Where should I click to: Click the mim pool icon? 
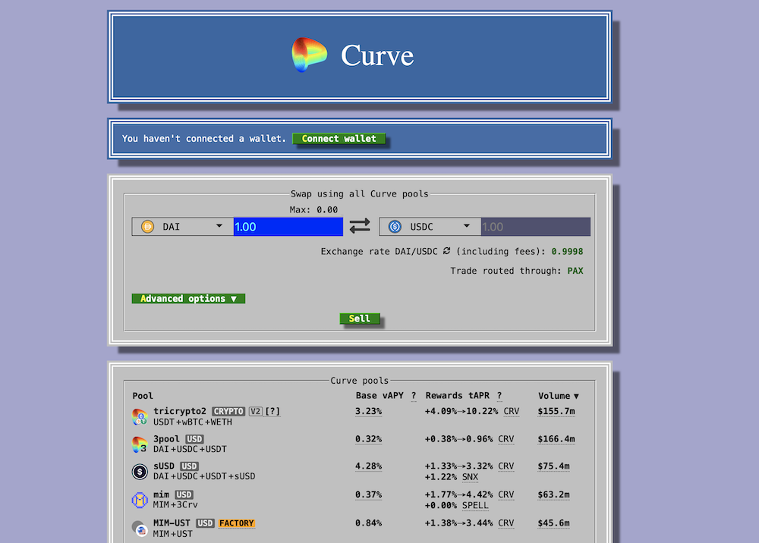point(140,500)
